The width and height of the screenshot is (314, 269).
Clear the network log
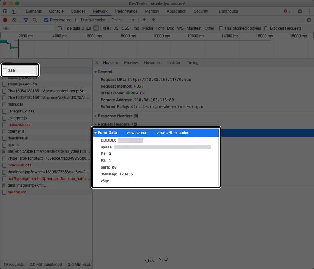(14, 20)
